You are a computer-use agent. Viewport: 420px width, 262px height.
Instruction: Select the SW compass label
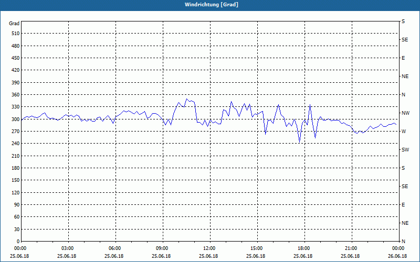click(x=405, y=150)
